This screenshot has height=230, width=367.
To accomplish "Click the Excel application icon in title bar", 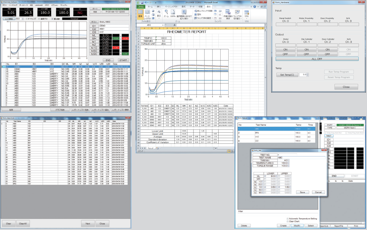I will click(x=138, y=3).
